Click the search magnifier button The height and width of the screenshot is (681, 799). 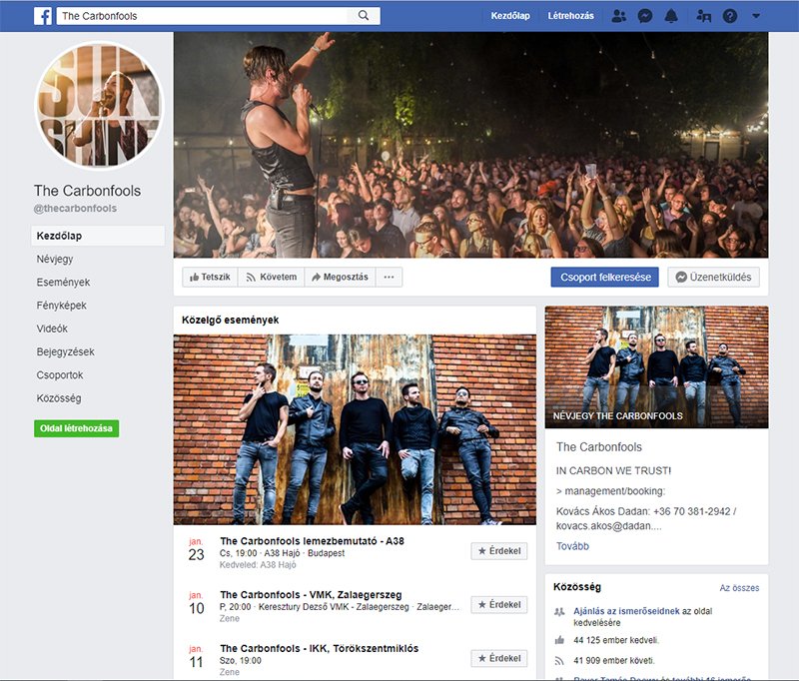tap(364, 16)
